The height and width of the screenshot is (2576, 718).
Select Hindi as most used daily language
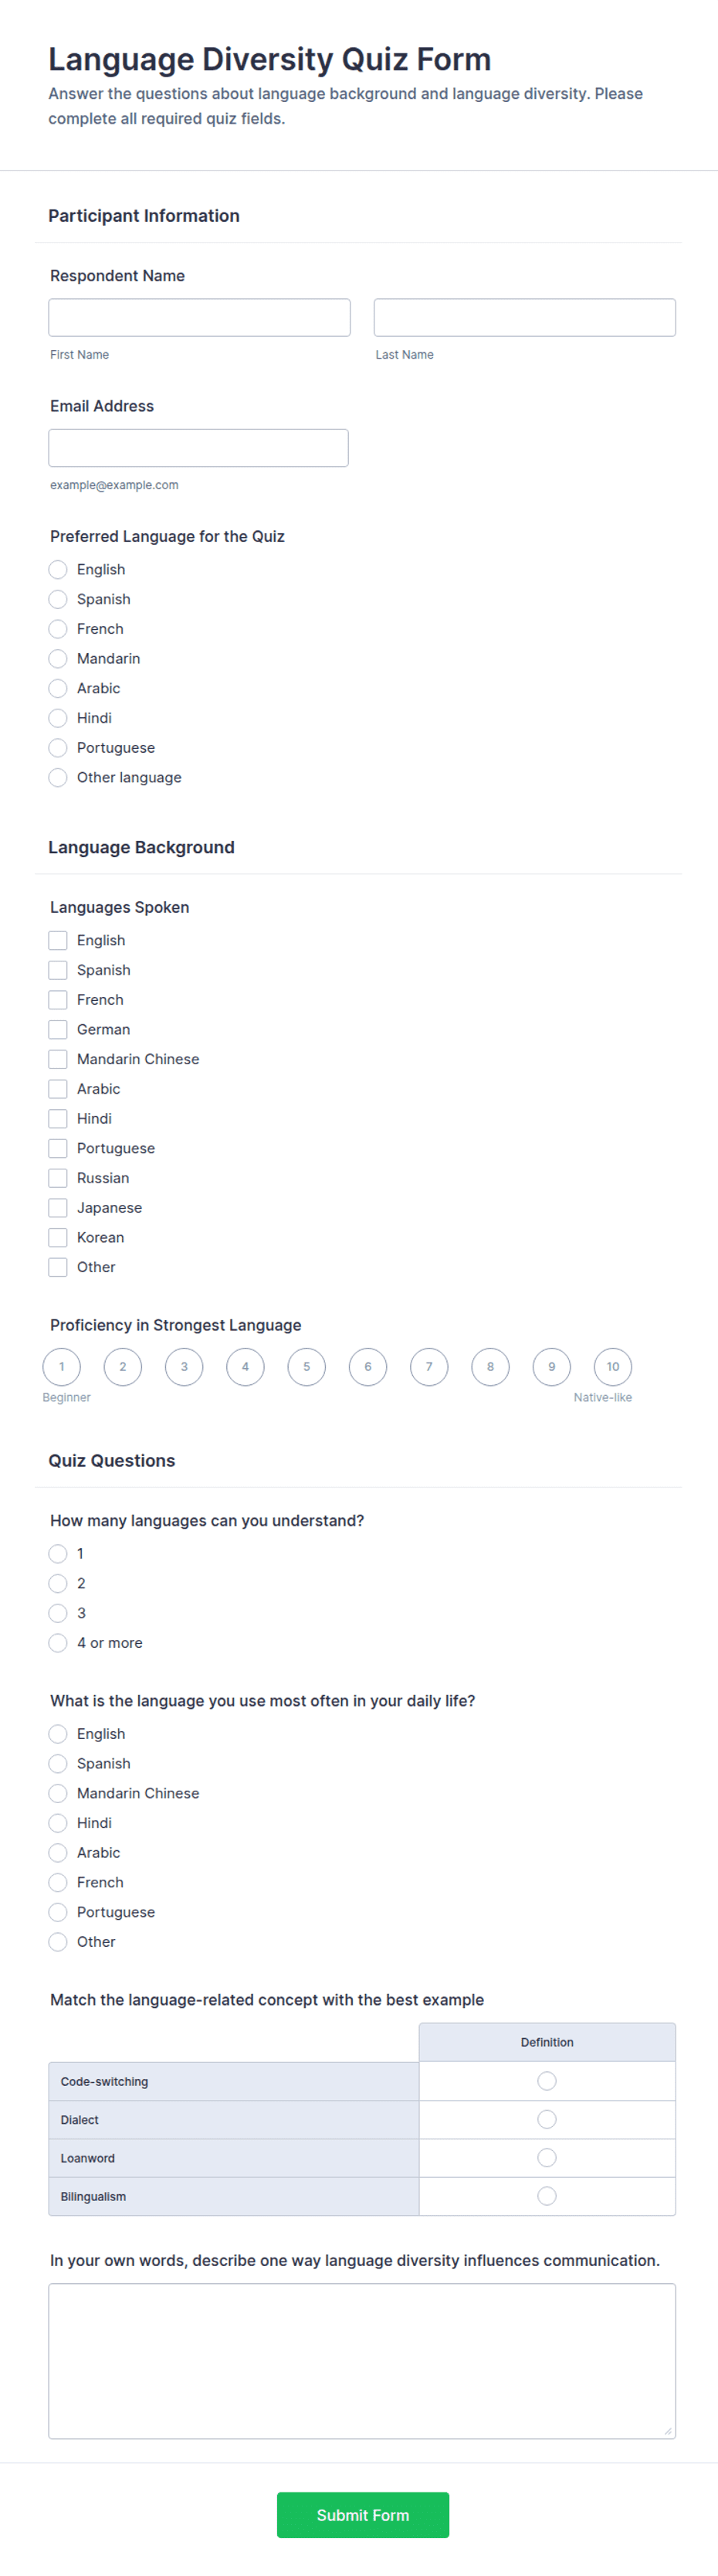click(58, 1823)
